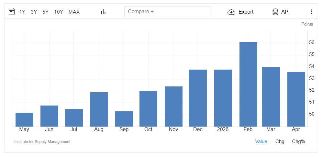Click the 2026 x-axis label
Image resolution: width=322 pixels, height=157 pixels.
(223, 129)
